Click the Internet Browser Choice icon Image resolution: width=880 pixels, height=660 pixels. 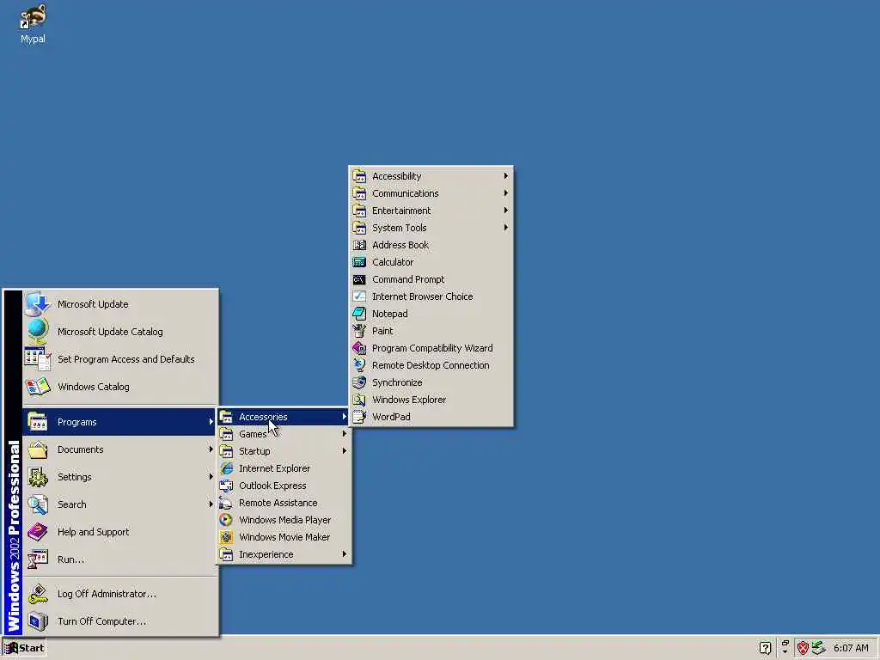tap(359, 296)
